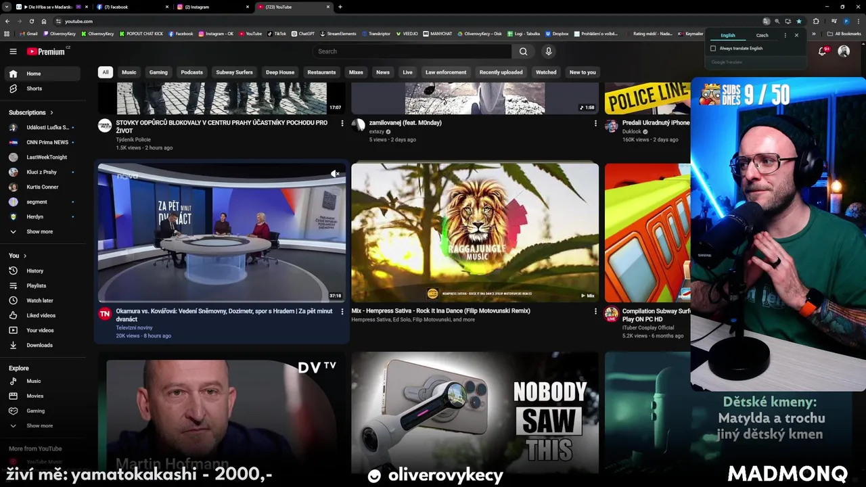Bookmark this page with the star icon

(799, 21)
